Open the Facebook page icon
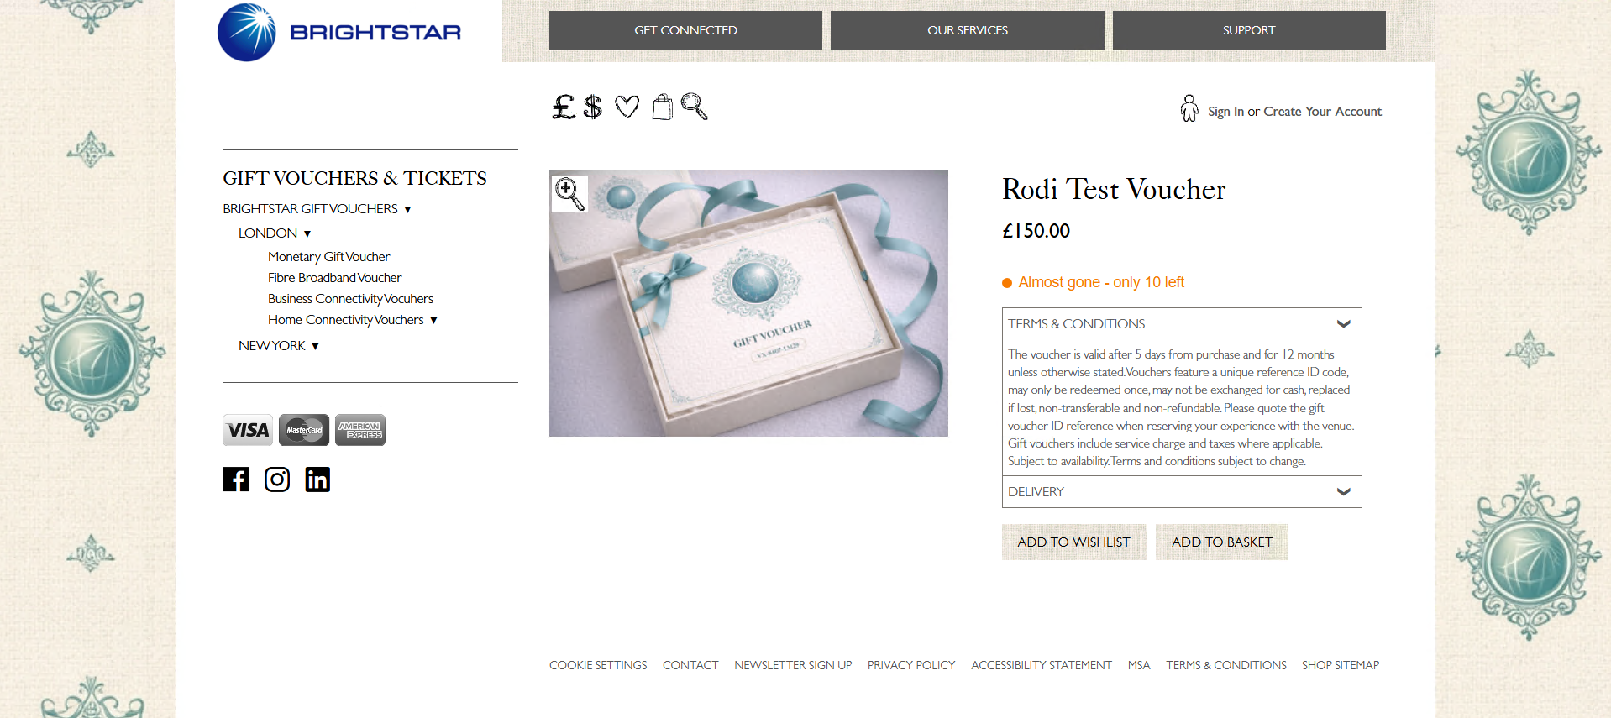Screen dimensions: 1611x718 (x=236, y=480)
